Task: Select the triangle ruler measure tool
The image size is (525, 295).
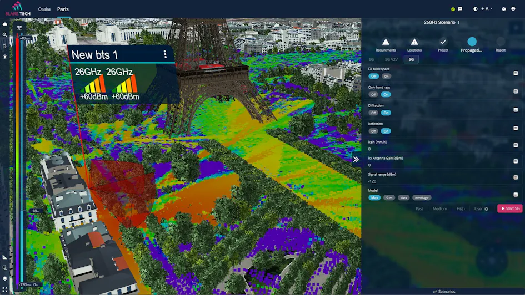Action: (x=4, y=257)
